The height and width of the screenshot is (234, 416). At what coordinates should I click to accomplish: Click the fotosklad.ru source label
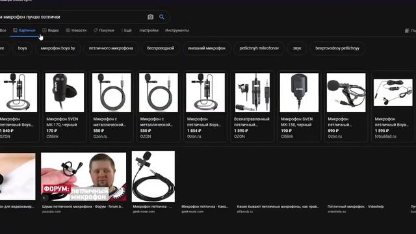tap(385, 136)
